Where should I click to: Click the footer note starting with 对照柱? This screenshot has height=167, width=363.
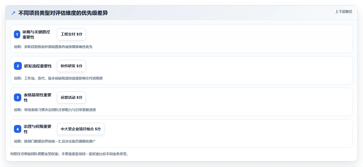click(x=69, y=154)
